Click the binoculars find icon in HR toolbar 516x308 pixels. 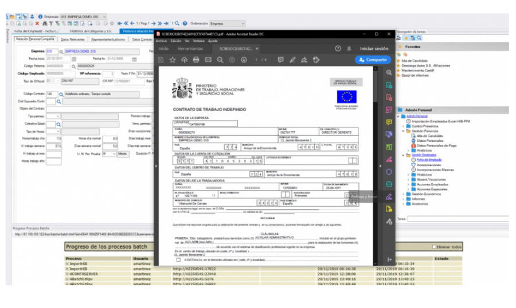45,23
